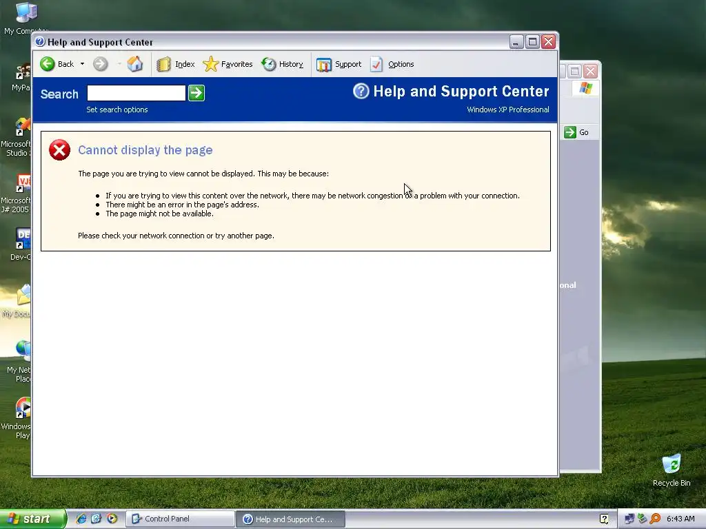Image resolution: width=706 pixels, height=529 pixels.
Task: Click Windows XP Professional header text
Action: pyautogui.click(x=508, y=110)
